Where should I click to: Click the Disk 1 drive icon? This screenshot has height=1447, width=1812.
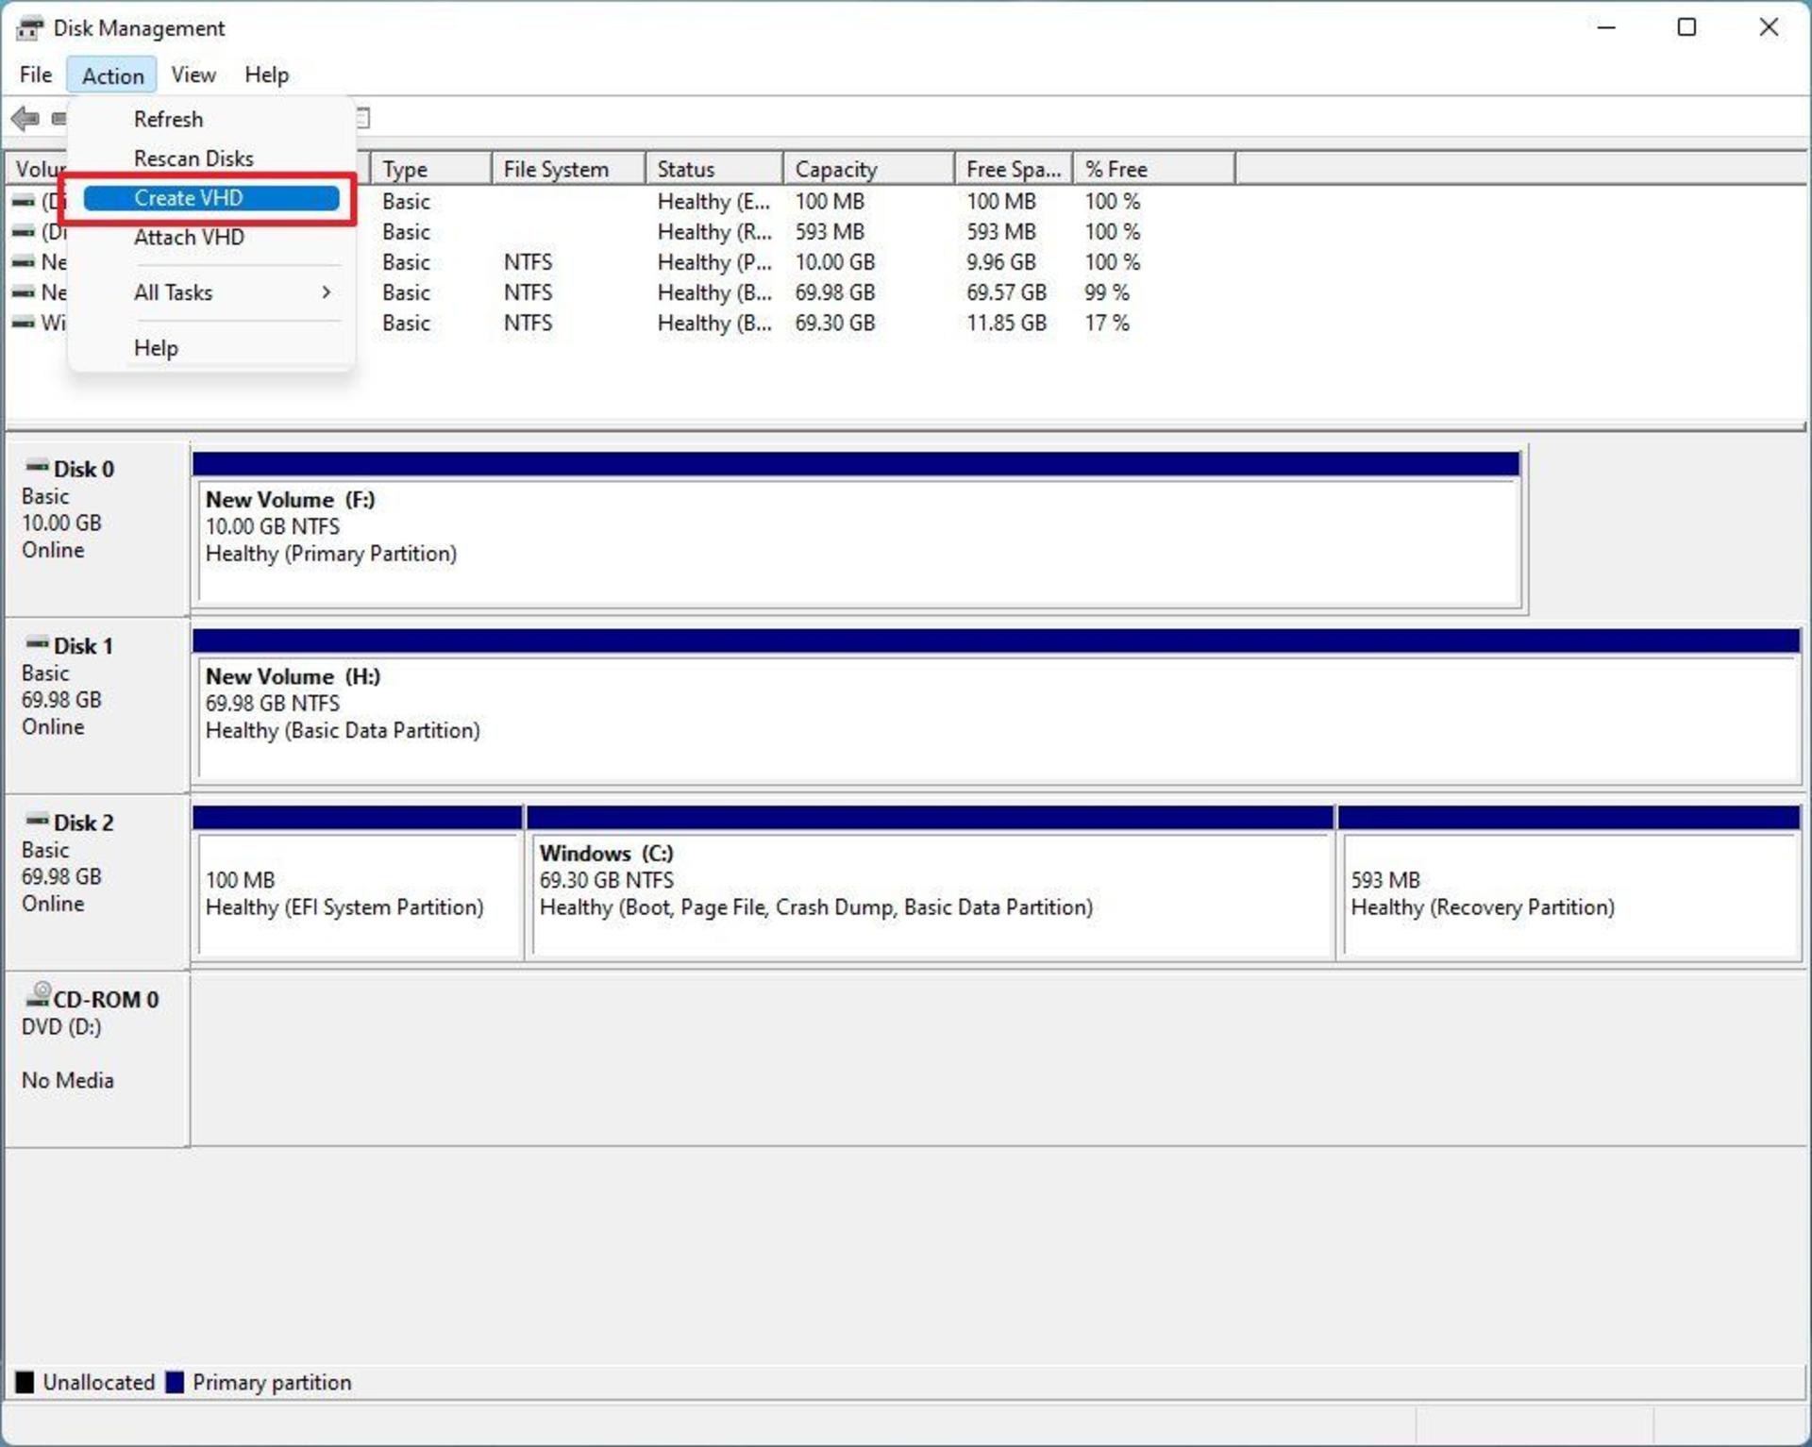37,644
